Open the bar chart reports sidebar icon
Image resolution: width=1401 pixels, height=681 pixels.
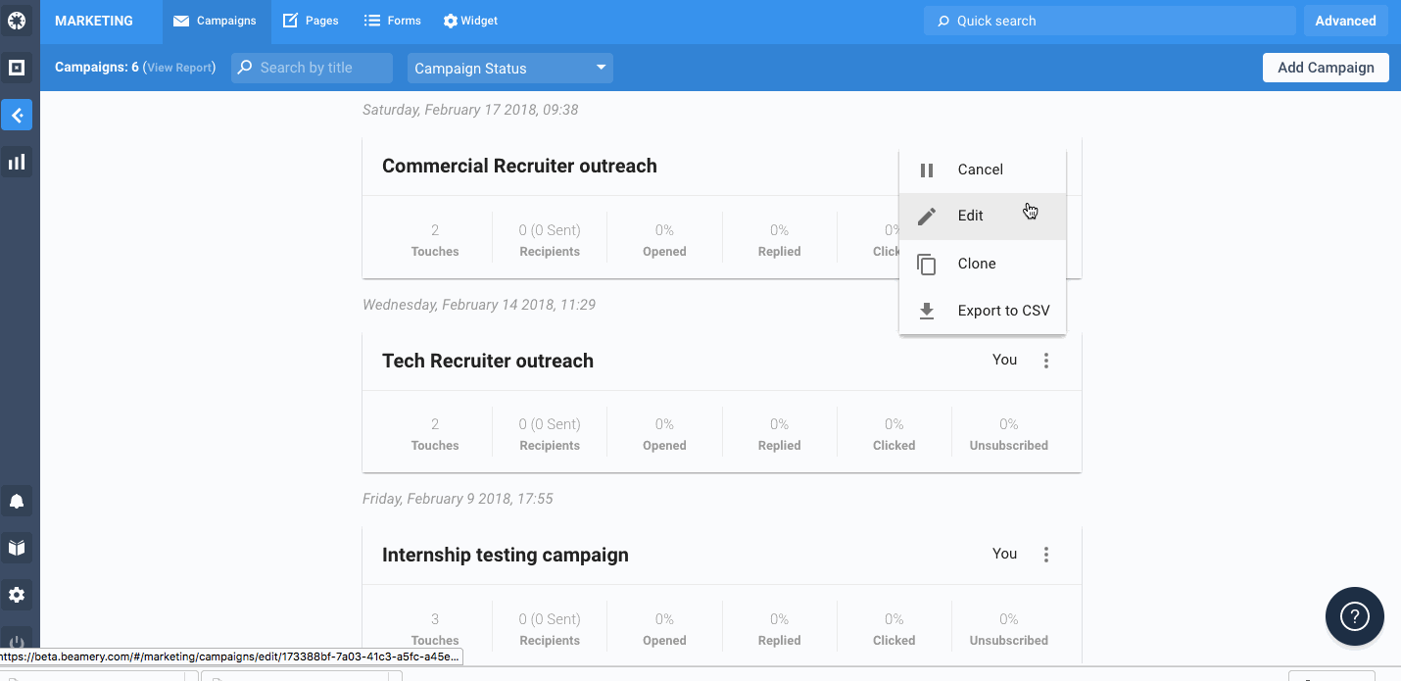coord(17,162)
